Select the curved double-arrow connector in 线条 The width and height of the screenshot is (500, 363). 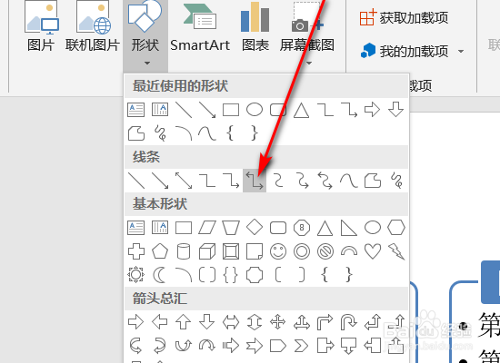[x=325, y=181]
